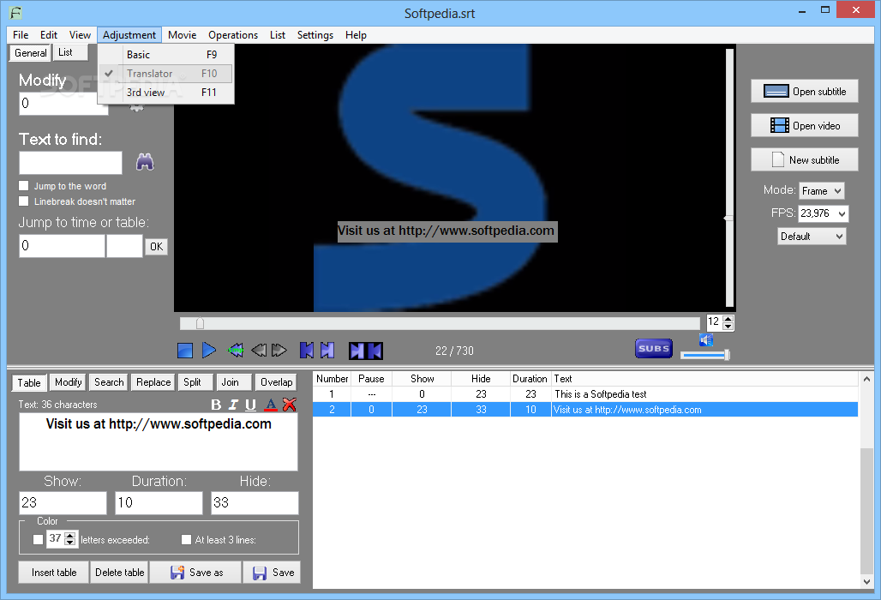Open the FPS 23,976 dropdown
This screenshot has height=600, width=881.
tap(823, 213)
